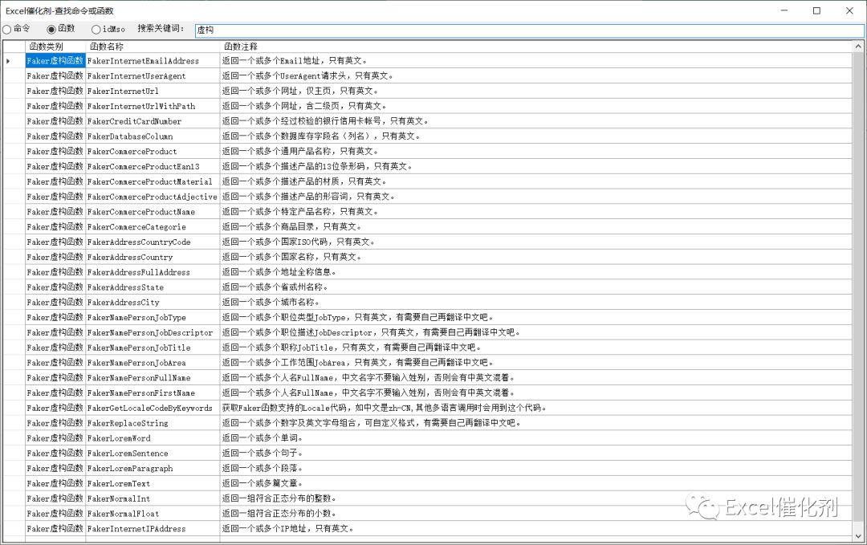Select the FakerCommerceProductMaterial cell
The image size is (867, 545).
point(153,181)
